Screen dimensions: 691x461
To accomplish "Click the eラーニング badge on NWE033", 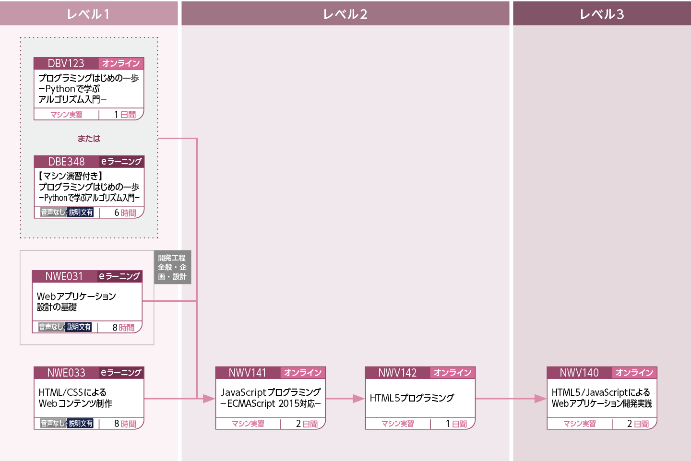I will tap(121, 373).
